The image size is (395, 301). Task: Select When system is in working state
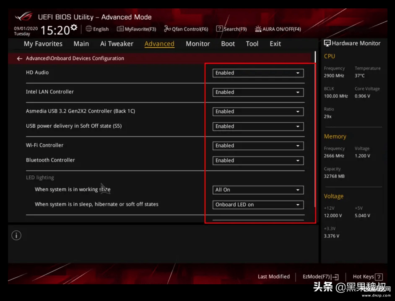pos(73,189)
